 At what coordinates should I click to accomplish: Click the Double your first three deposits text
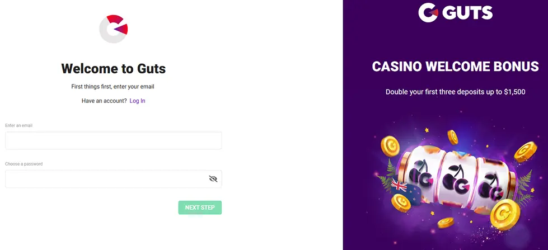[456, 92]
